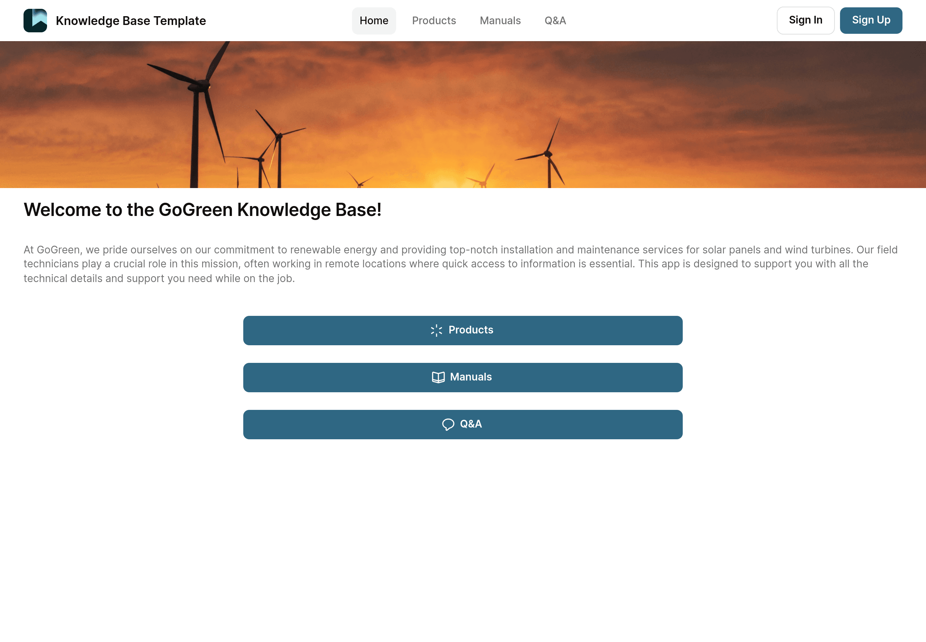The image size is (926, 642).
Task: Click the Q&A chat bubble icon
Action: (448, 424)
